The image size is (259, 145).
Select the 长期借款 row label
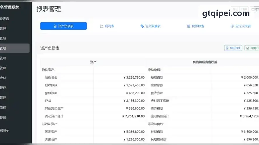click(x=157, y=132)
